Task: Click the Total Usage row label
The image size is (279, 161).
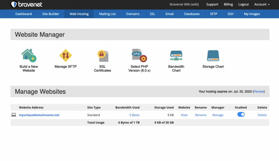Action: click(x=96, y=123)
